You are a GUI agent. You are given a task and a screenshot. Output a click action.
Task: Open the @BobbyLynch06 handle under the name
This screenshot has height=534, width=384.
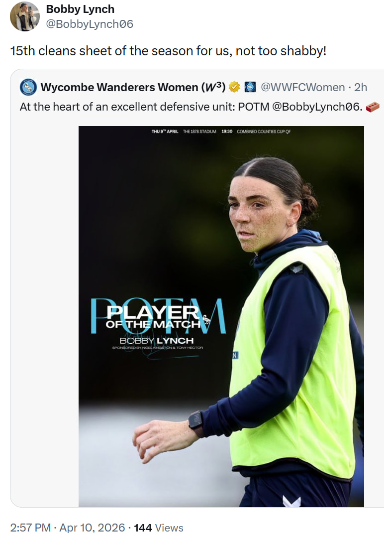(90, 24)
